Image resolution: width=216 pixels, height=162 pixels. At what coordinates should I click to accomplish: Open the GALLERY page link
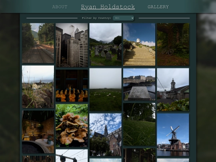158,7
